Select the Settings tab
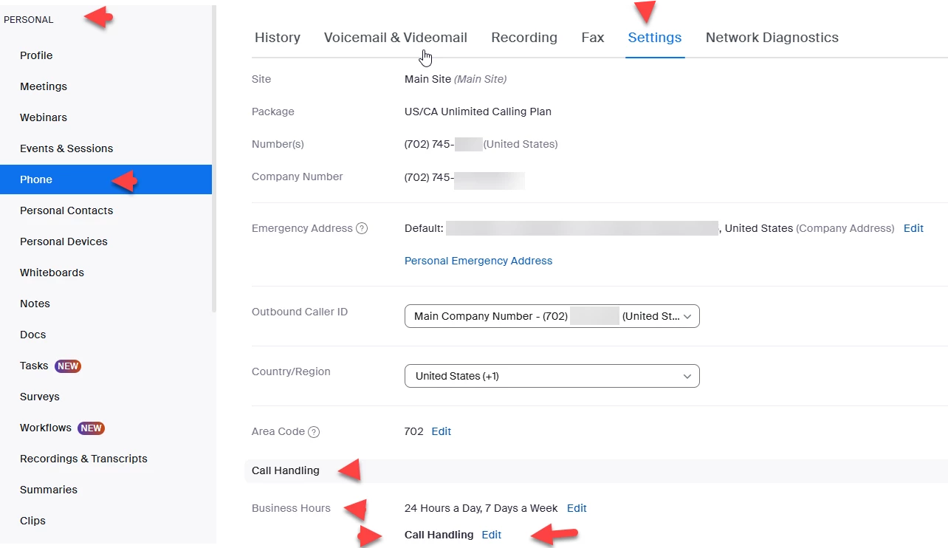The image size is (948, 548). click(x=655, y=38)
